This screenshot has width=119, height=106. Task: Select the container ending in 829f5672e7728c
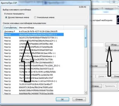coord(34,59)
